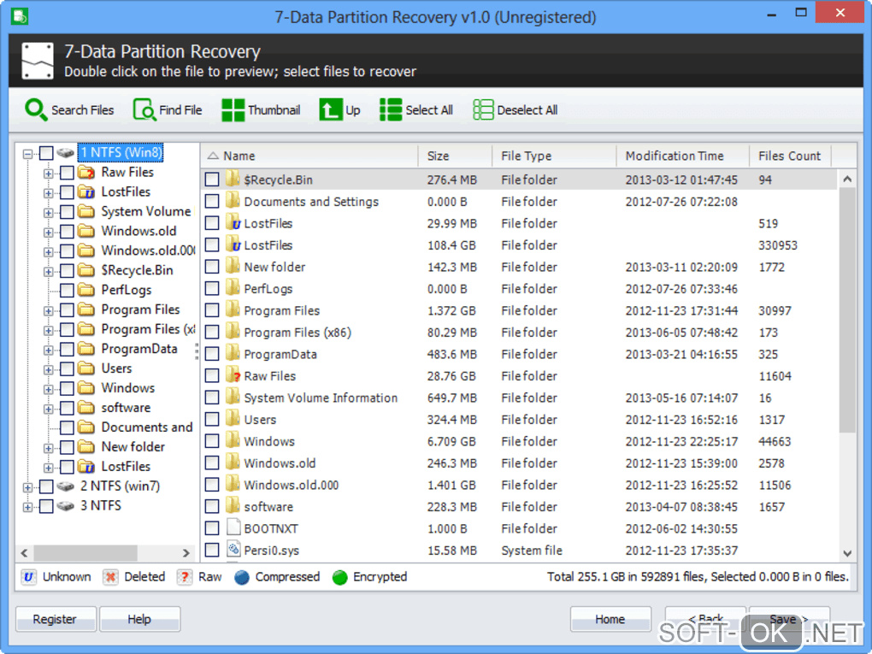
Task: Click Raw Files folder icon in tree
Action: (x=86, y=172)
